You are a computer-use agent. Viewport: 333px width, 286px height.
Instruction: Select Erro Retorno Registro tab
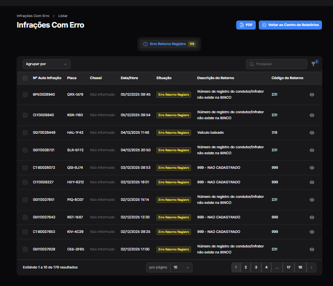(169, 44)
